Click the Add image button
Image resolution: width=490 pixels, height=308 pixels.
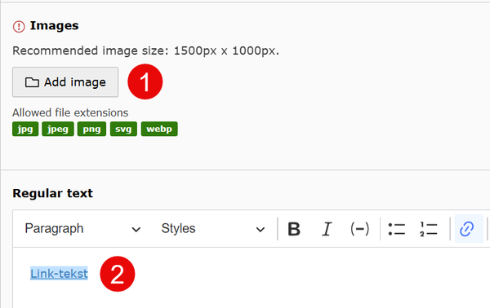65,82
